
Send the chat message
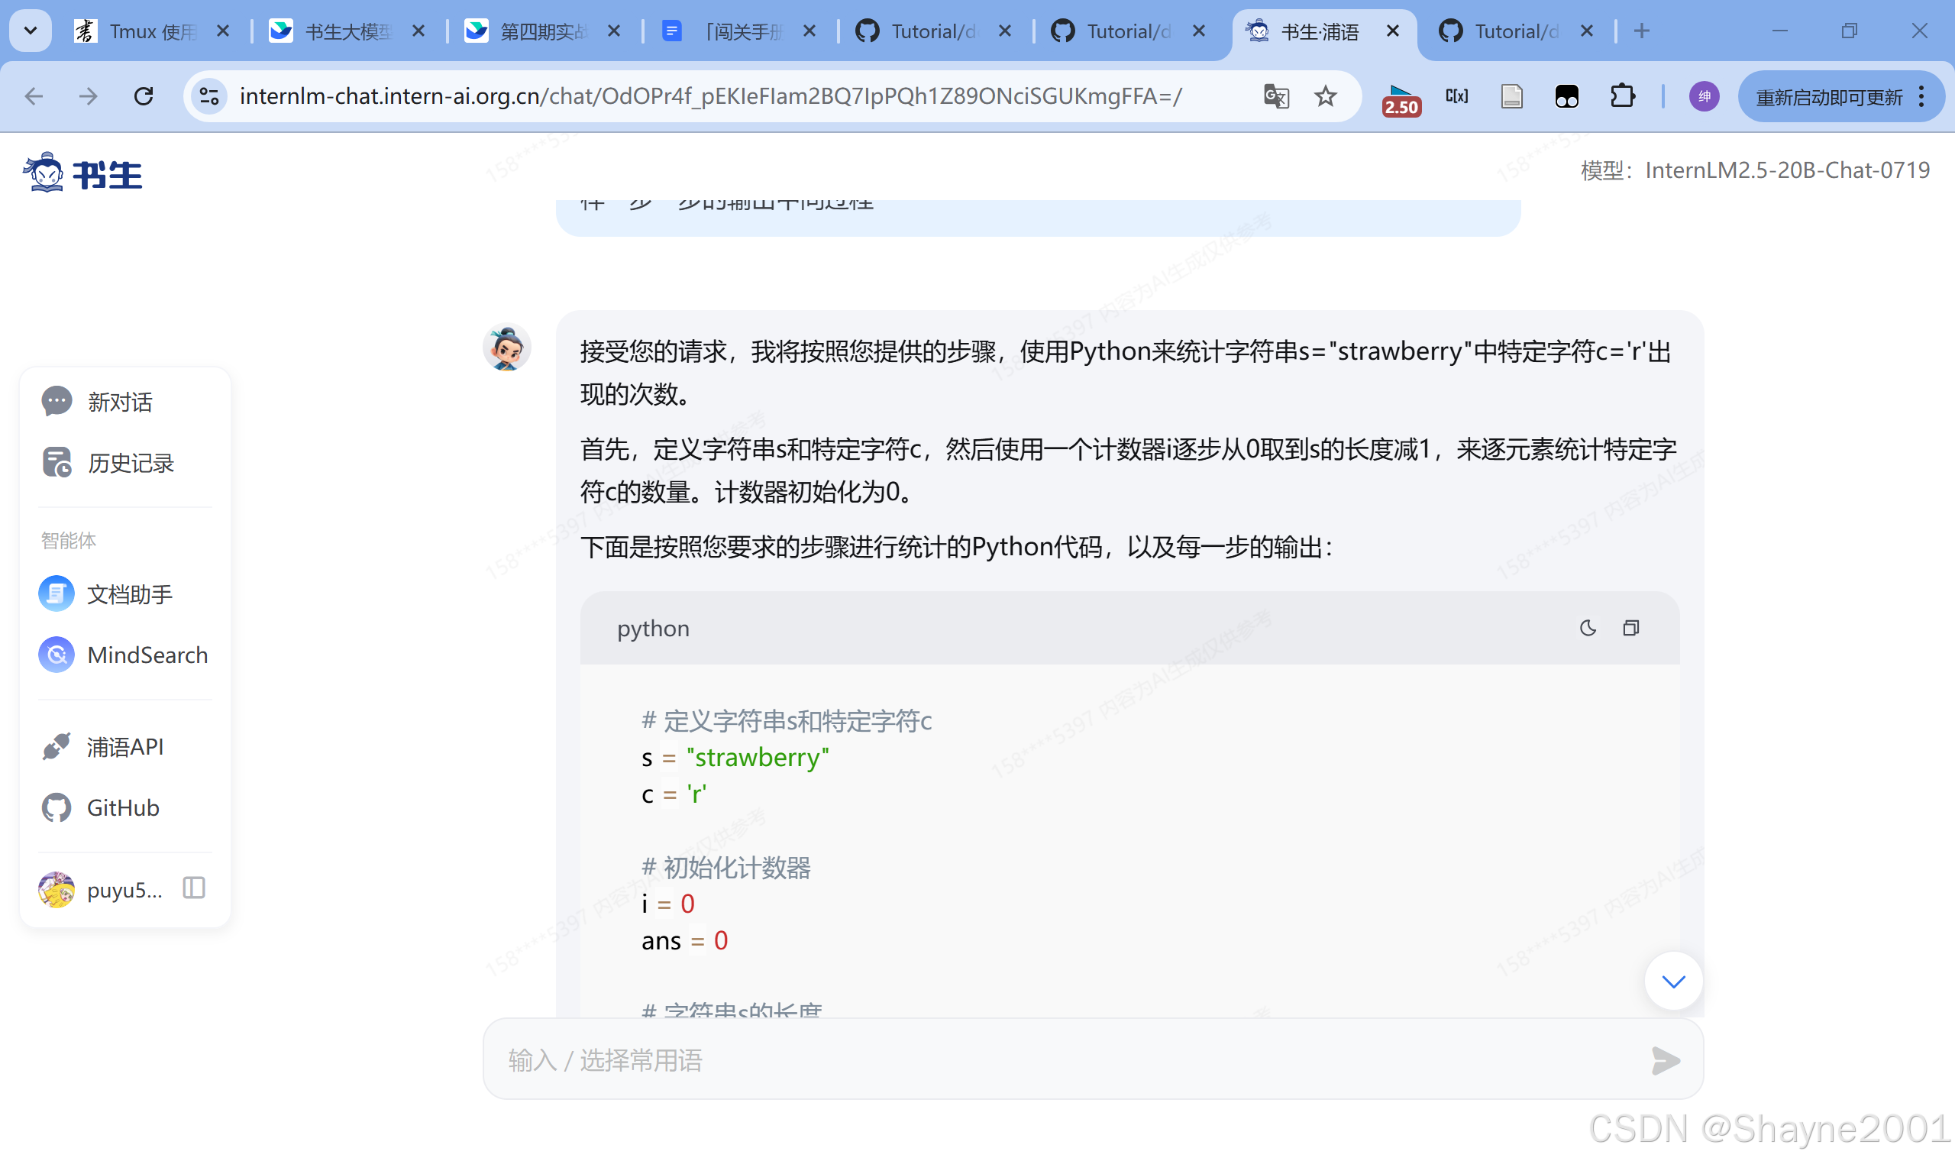(x=1665, y=1060)
